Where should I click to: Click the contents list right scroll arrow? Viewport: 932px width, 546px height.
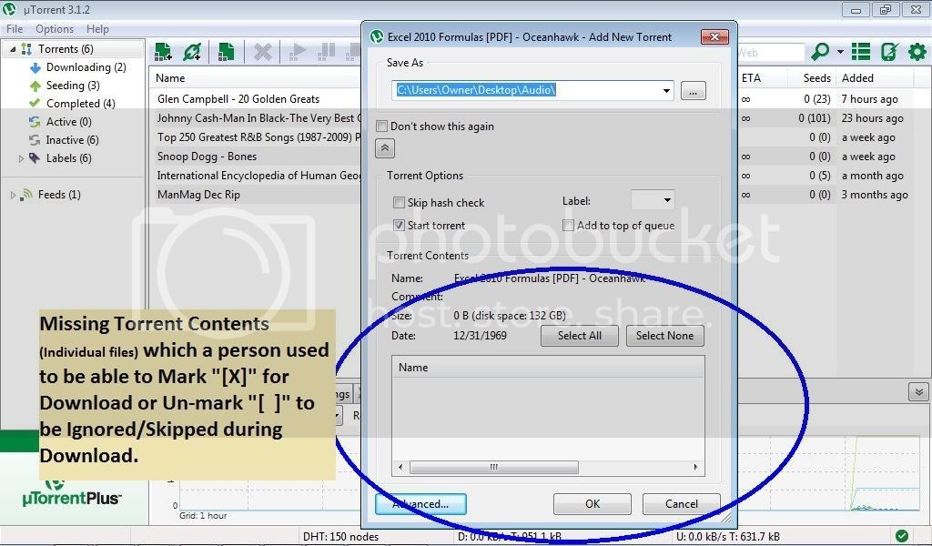(695, 467)
